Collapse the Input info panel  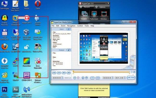[x=69, y=29]
